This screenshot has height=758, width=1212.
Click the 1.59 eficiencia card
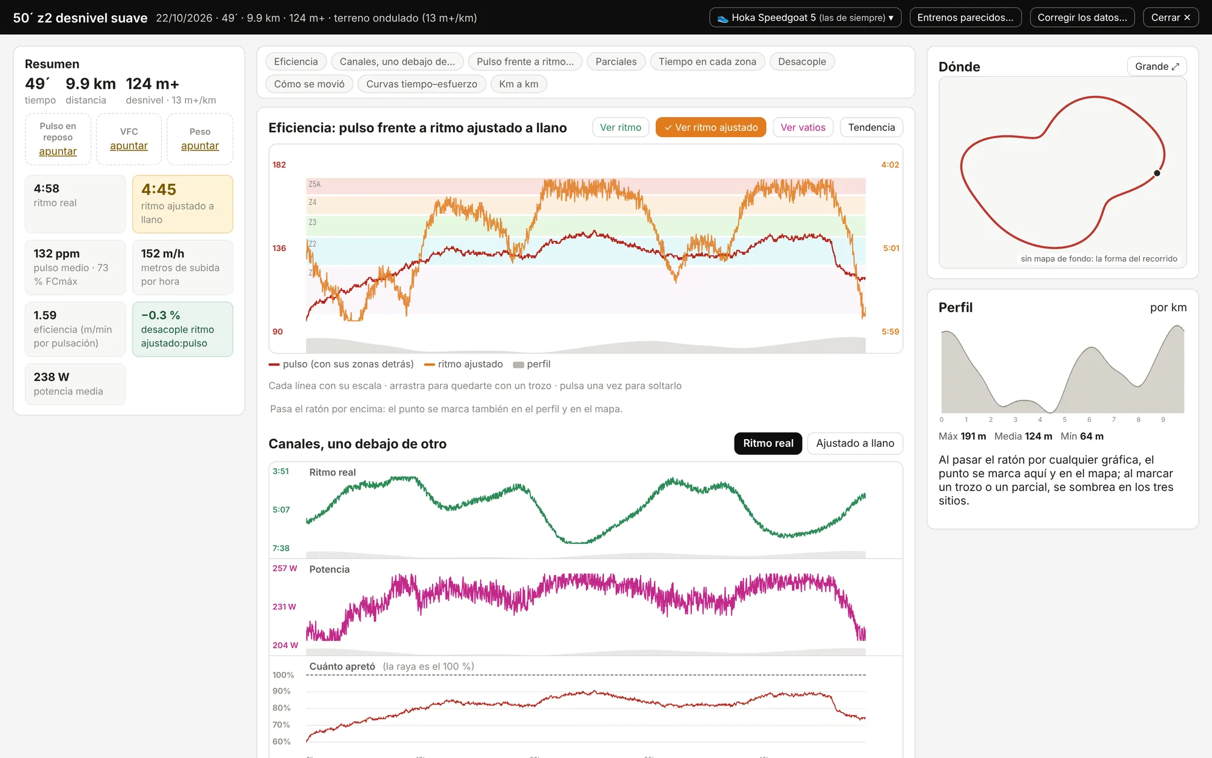click(75, 329)
